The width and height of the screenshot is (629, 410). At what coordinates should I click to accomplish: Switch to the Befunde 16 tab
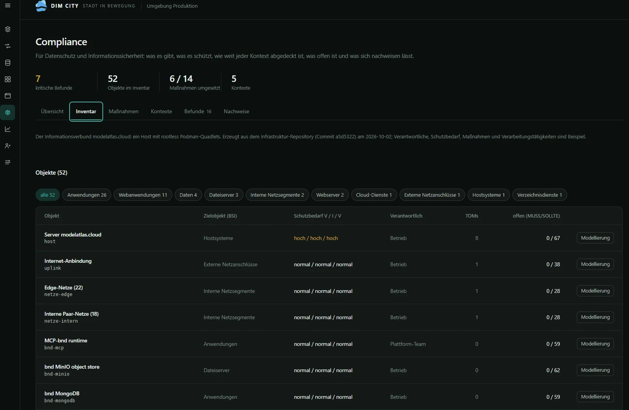(x=198, y=111)
